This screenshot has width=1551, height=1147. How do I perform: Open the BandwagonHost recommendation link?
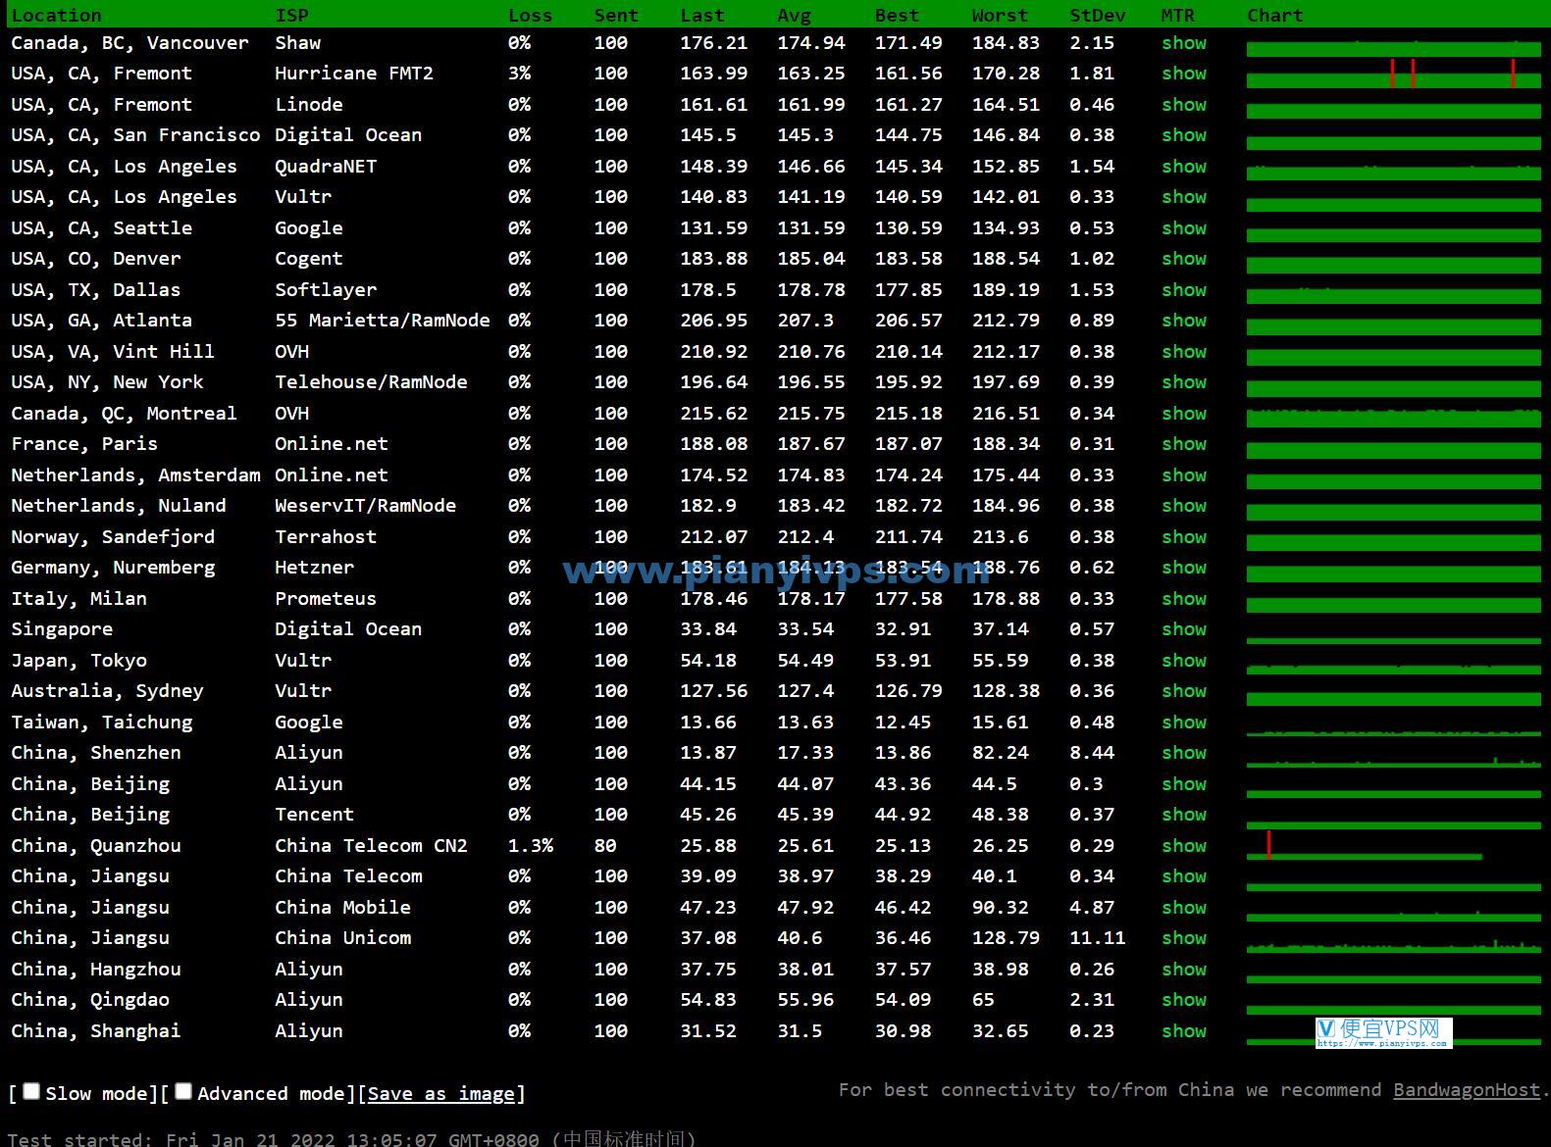pos(1467,1089)
